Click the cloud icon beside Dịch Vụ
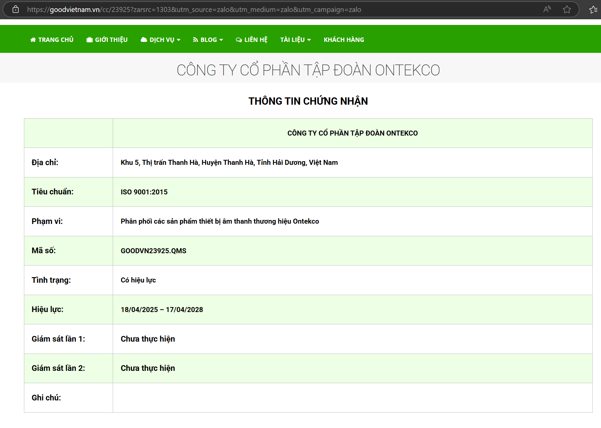The width and height of the screenshot is (601, 428). click(144, 40)
